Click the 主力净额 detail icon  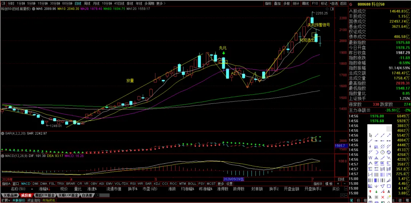[x=368, y=110]
